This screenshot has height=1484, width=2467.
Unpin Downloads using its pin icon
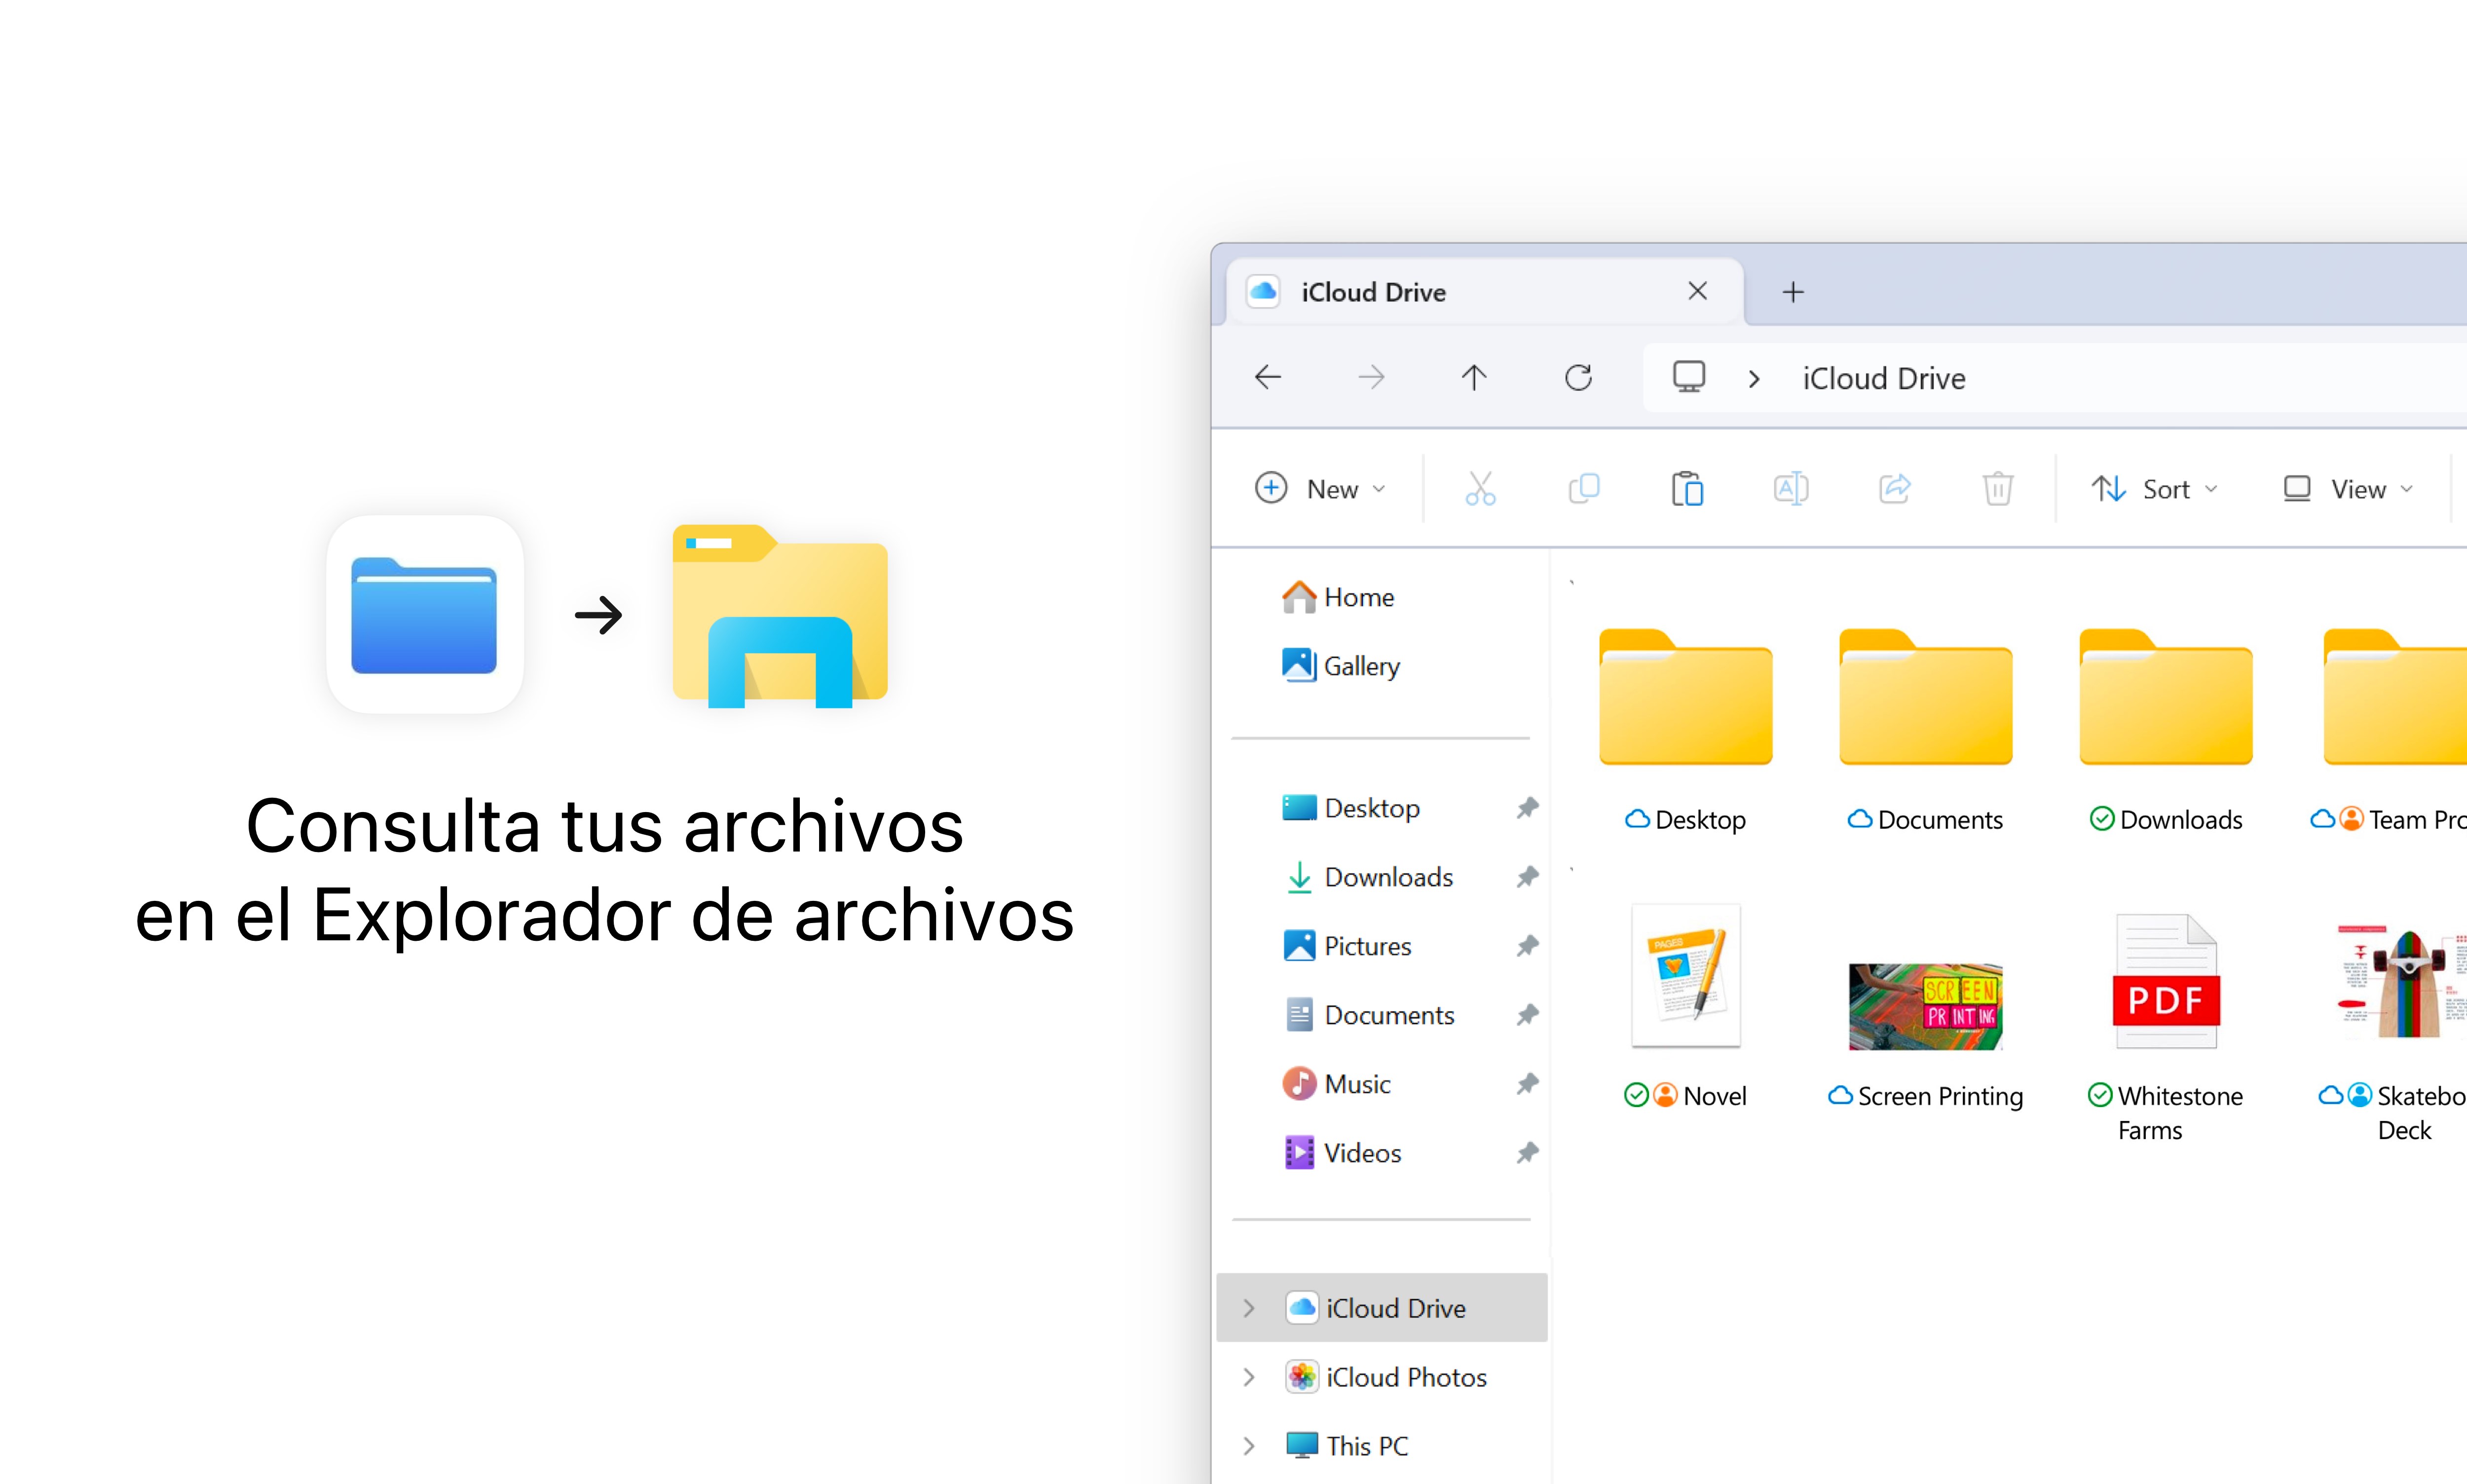coord(1527,877)
